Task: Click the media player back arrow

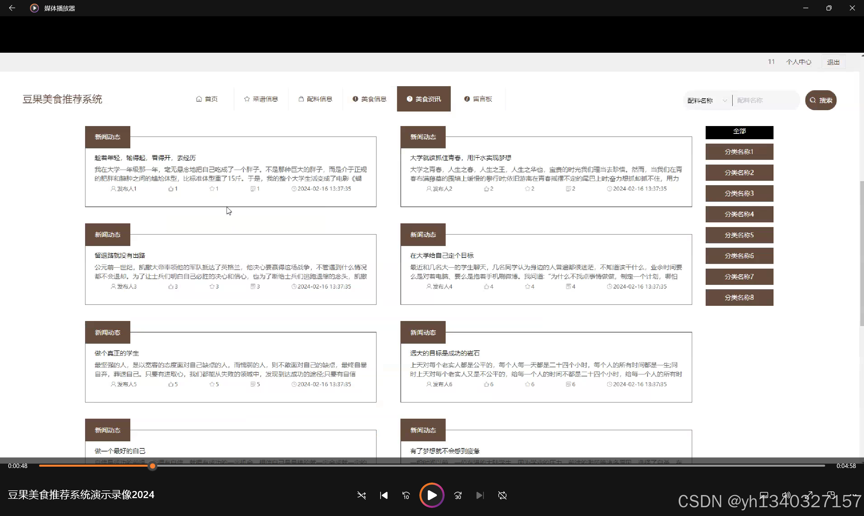Action: 12,8
